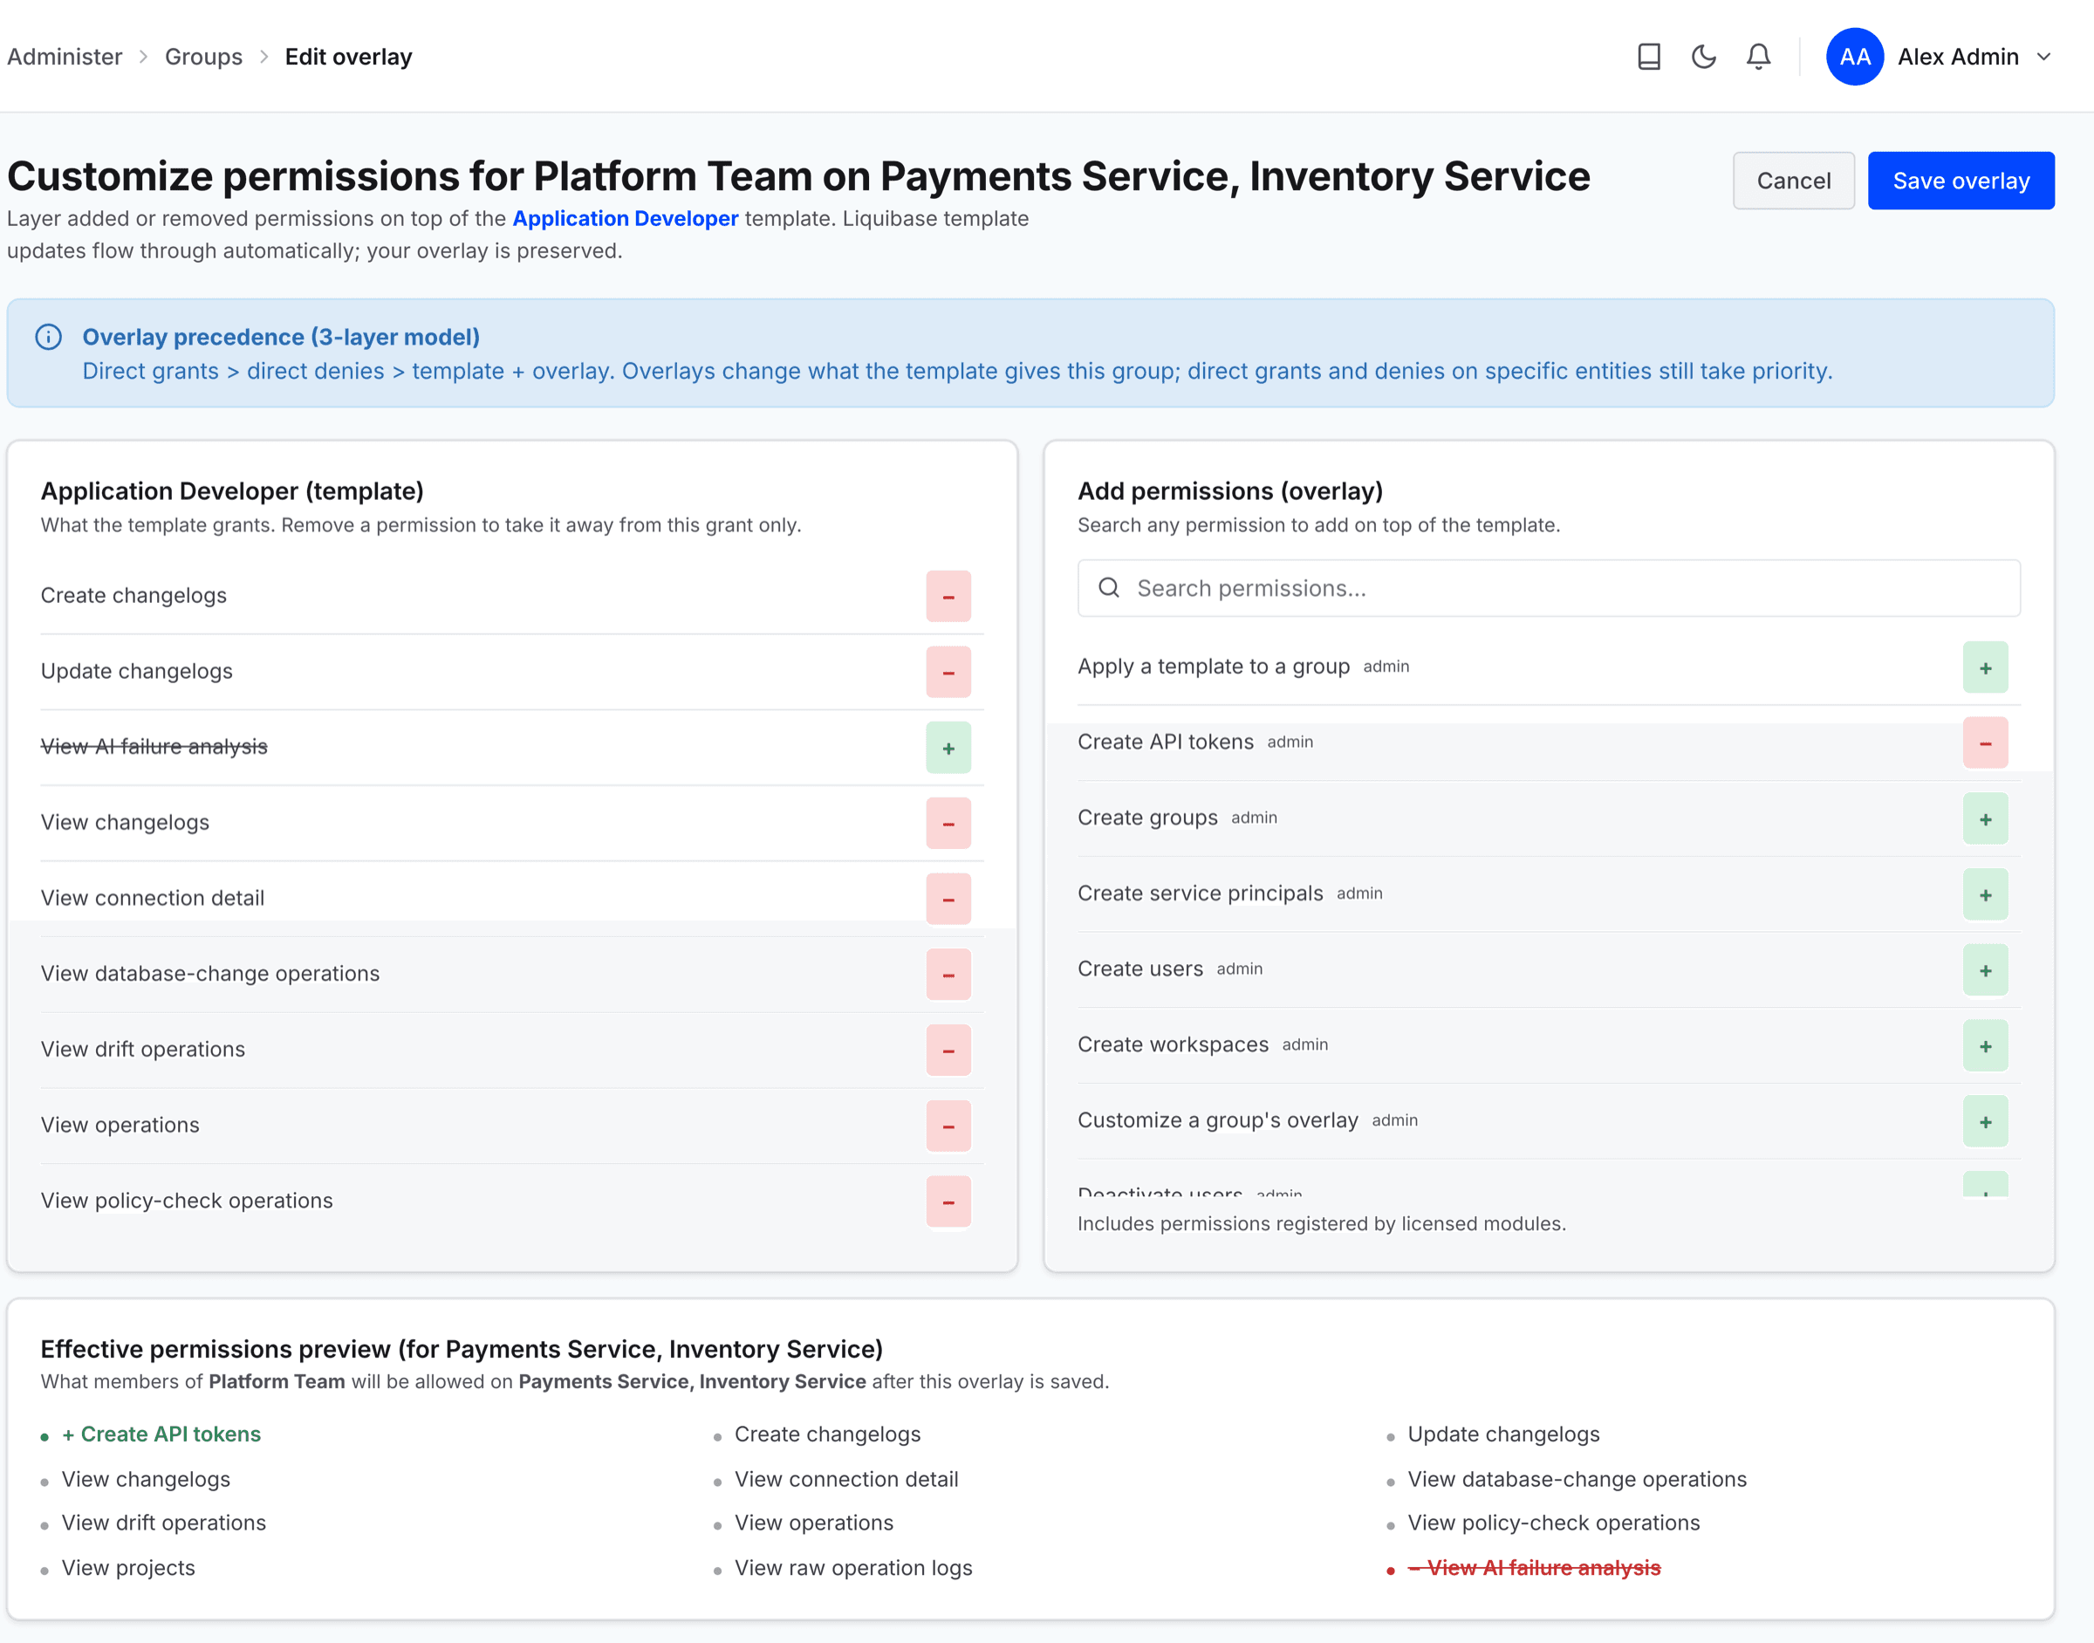Focus the Search permissions field
Image resolution: width=2094 pixels, height=1643 pixels.
click(1549, 588)
